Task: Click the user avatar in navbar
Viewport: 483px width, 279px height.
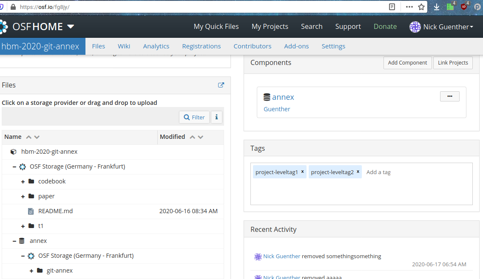Action: pos(415,27)
